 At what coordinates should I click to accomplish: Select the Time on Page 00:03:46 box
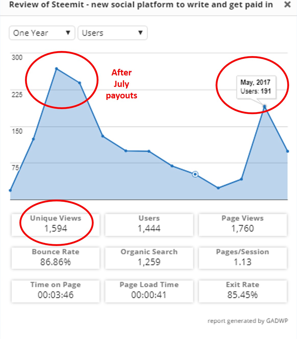[x=56, y=291]
